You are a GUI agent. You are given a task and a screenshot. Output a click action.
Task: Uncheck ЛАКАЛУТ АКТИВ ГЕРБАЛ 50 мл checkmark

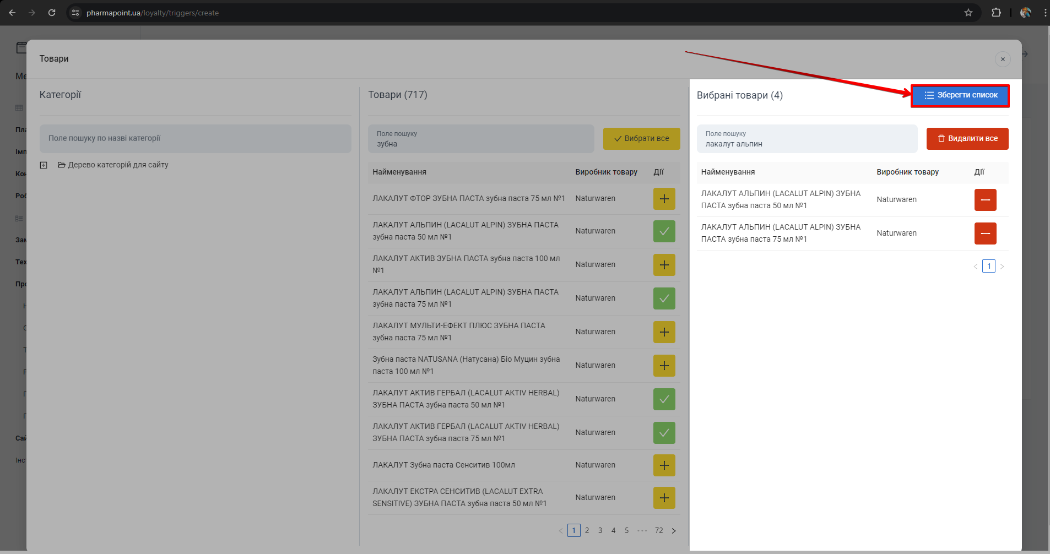pyautogui.click(x=664, y=399)
